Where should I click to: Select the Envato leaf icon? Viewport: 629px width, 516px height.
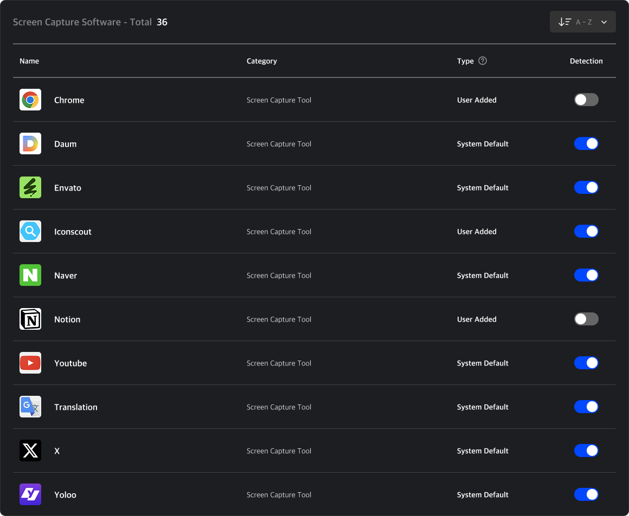pos(30,187)
